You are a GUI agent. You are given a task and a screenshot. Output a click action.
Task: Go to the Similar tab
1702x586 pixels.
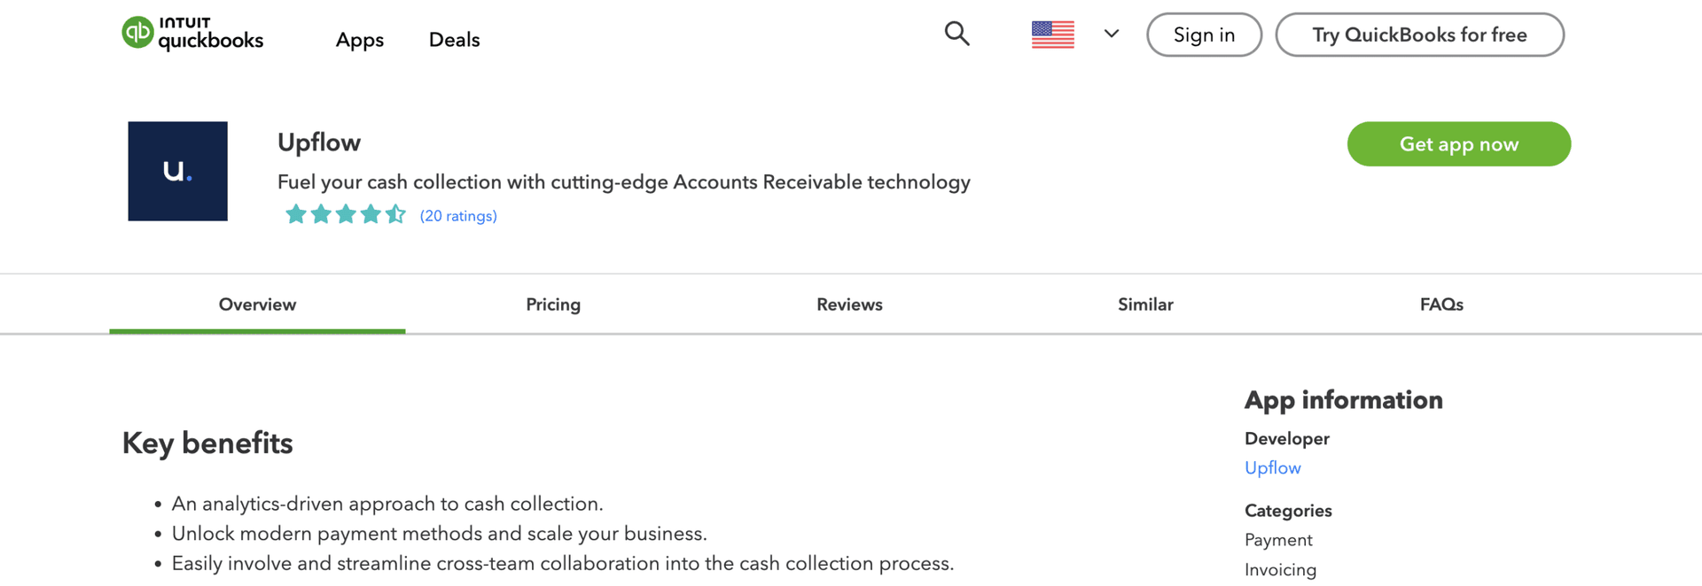tap(1145, 305)
